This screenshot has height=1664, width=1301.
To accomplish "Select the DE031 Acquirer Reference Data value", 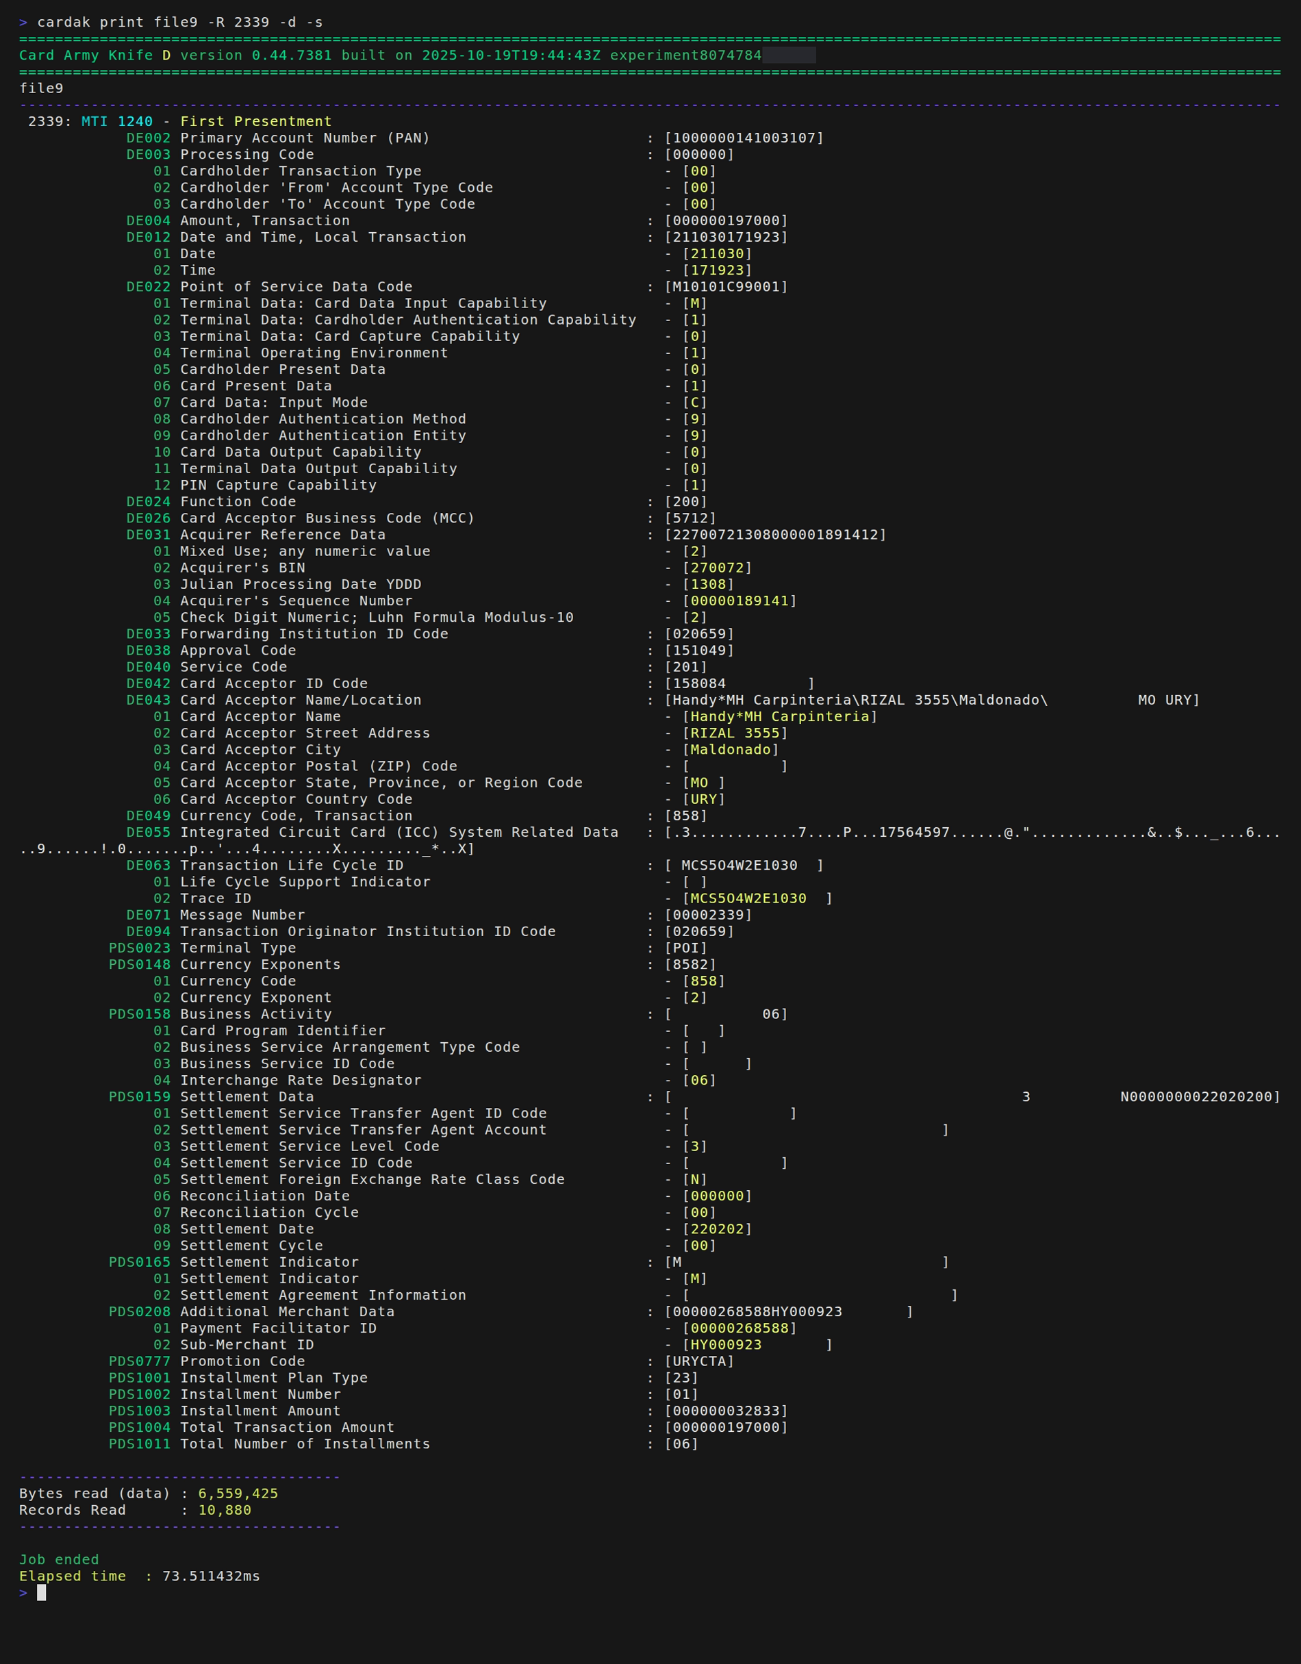I will tap(774, 535).
